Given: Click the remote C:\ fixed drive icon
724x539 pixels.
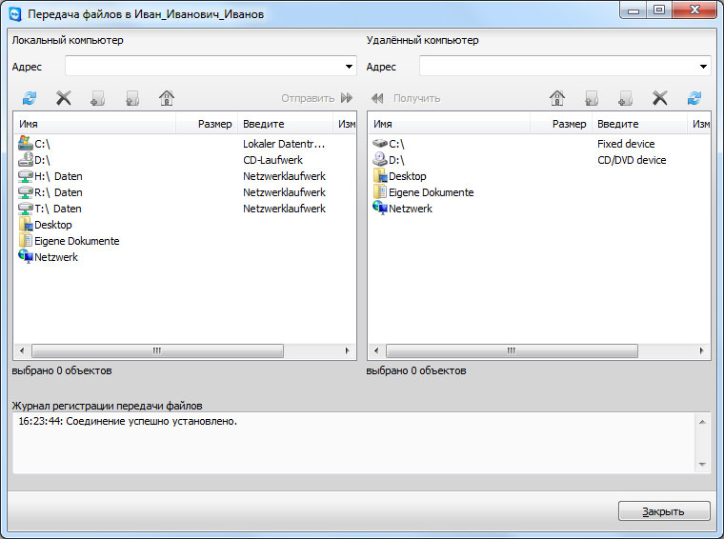Looking at the screenshot, I should pyautogui.click(x=379, y=144).
